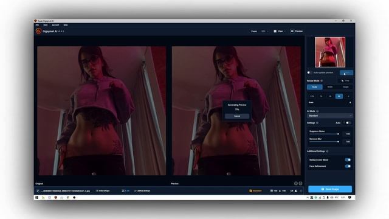The width and height of the screenshot is (389, 219).
Task: Toggle the Reduce Color Bleed switch
Action: pyautogui.click(x=348, y=160)
